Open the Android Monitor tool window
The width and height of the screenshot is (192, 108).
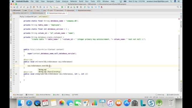tap(43, 95)
